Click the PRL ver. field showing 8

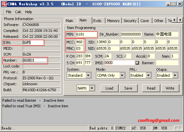pyautogui.click(x=42, y=72)
